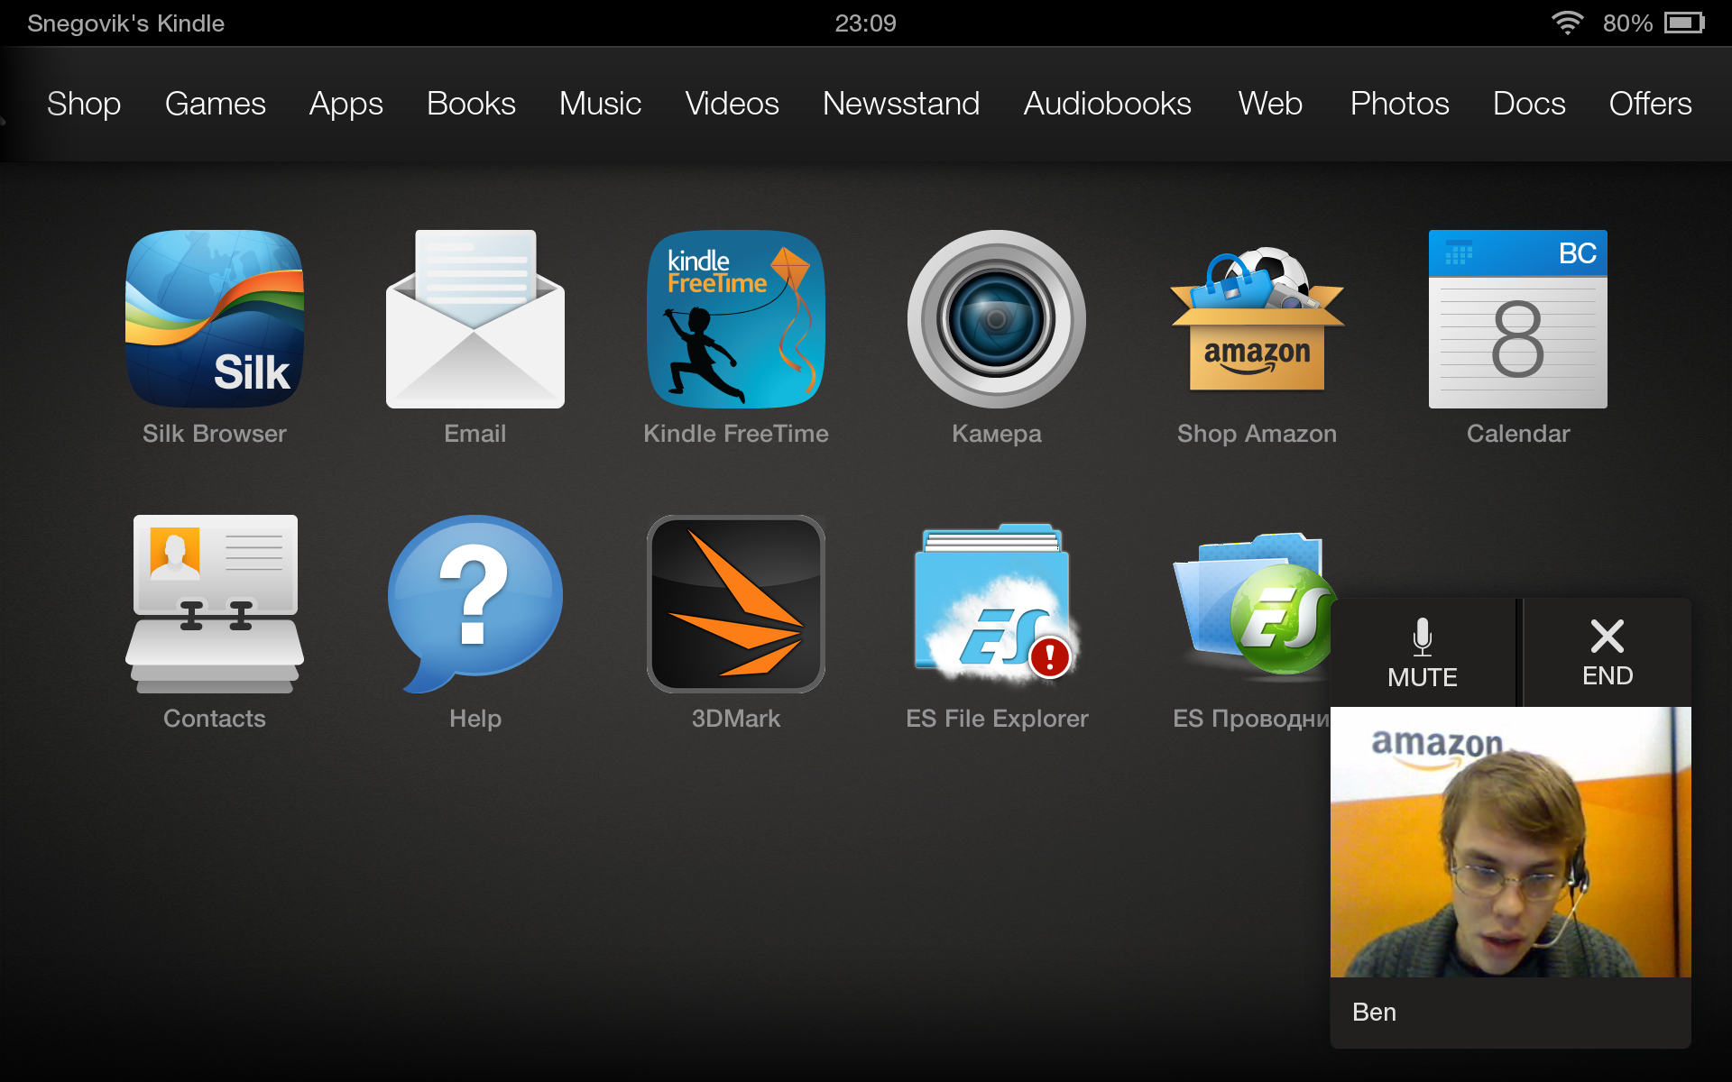Screen dimensions: 1732x1082
Task: Open Kindle FreeTime app
Action: [736, 320]
